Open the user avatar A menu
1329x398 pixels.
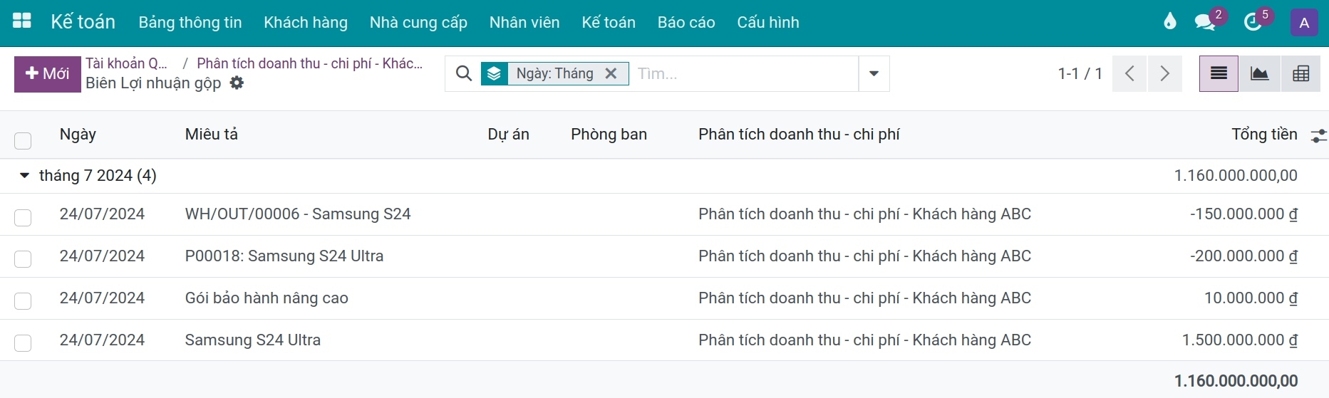pyautogui.click(x=1304, y=23)
